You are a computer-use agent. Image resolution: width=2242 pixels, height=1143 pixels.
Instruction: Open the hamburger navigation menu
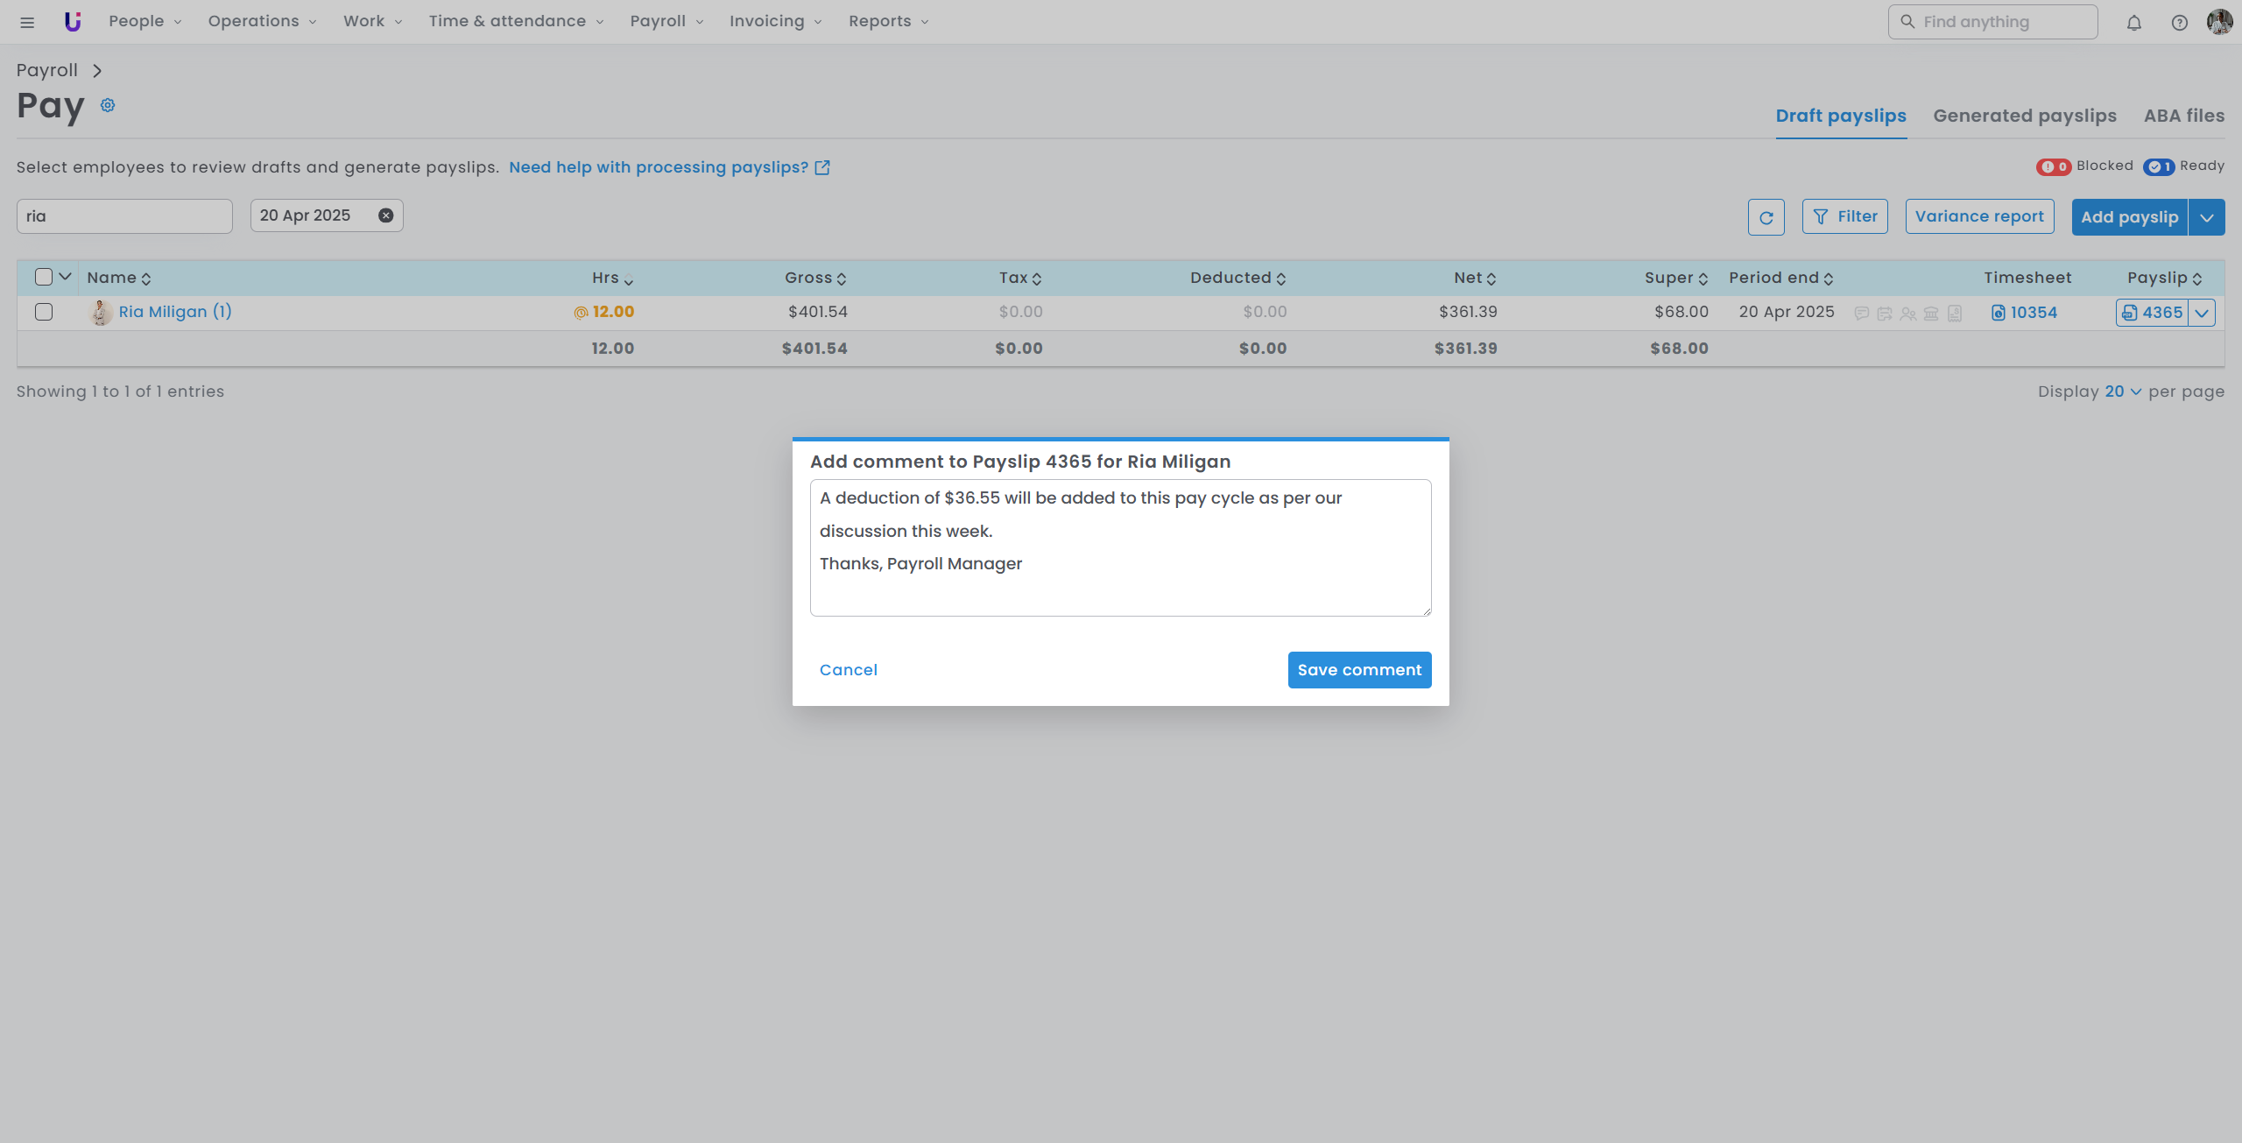point(27,23)
